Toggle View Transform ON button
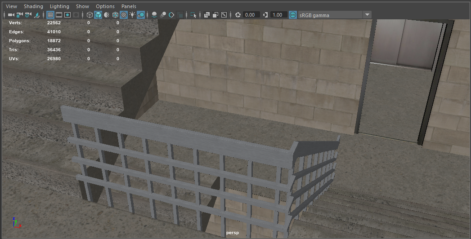The image size is (471, 239). tap(292, 15)
